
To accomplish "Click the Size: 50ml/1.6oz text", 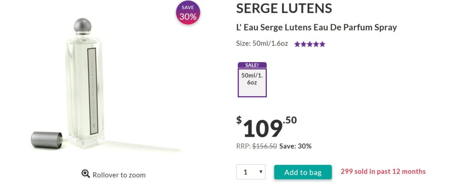I will 262,43.
